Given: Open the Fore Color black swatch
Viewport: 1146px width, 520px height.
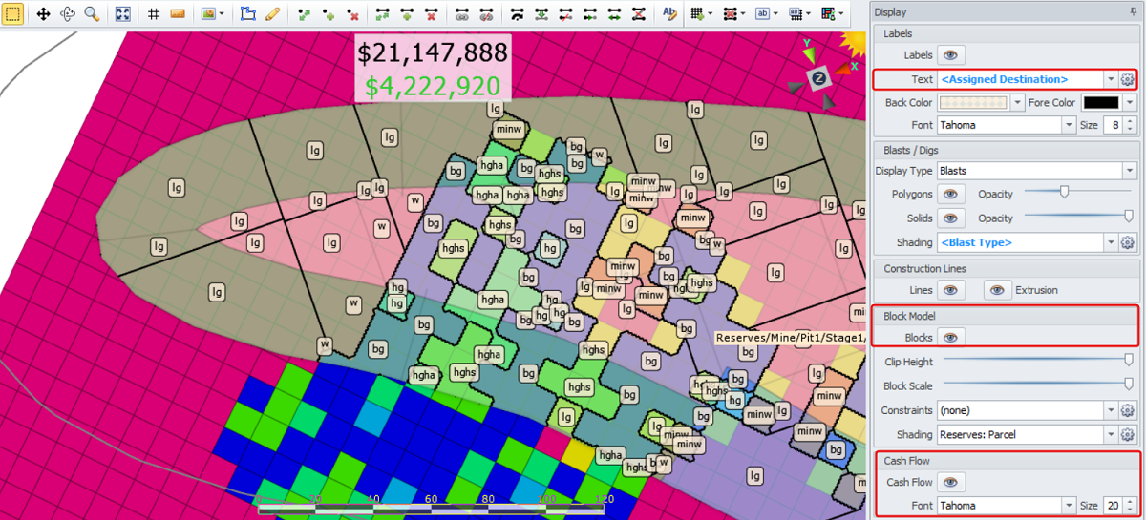Looking at the screenshot, I should (1108, 102).
